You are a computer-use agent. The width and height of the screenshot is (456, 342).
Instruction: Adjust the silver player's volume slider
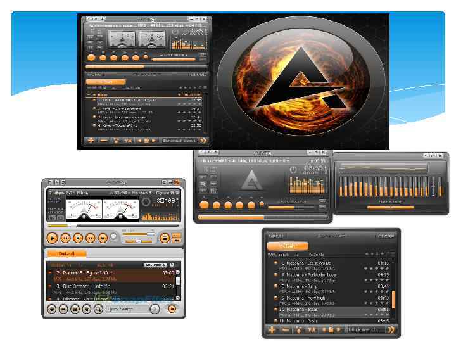(x=139, y=234)
